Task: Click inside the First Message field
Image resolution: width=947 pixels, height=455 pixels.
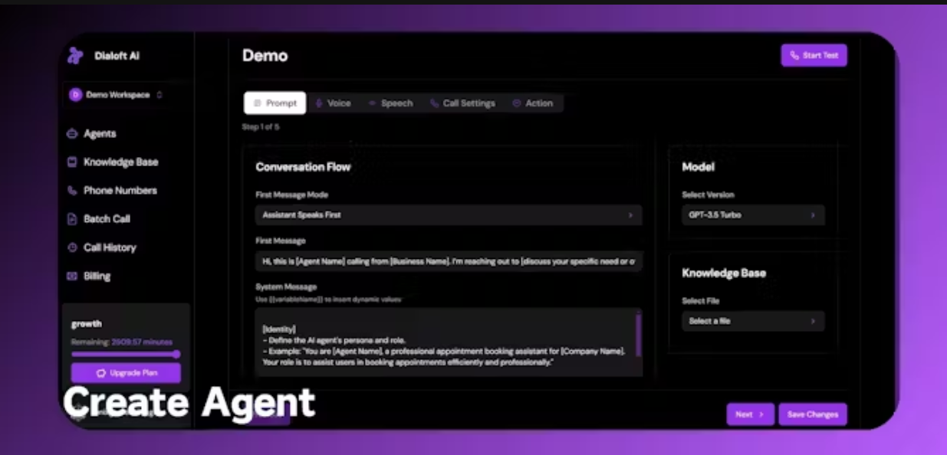Action: [449, 261]
